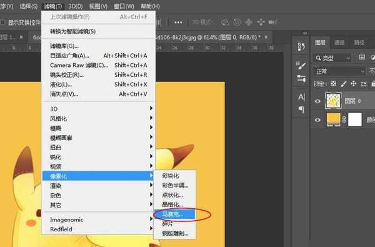Expand the 3D filter submenu
Screen dimensions: 375x247
pyautogui.click(x=98, y=109)
